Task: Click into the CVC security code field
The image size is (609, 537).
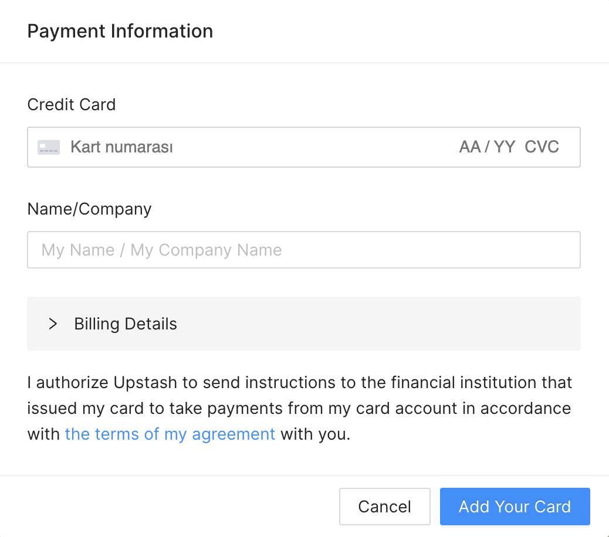Action: pos(542,147)
